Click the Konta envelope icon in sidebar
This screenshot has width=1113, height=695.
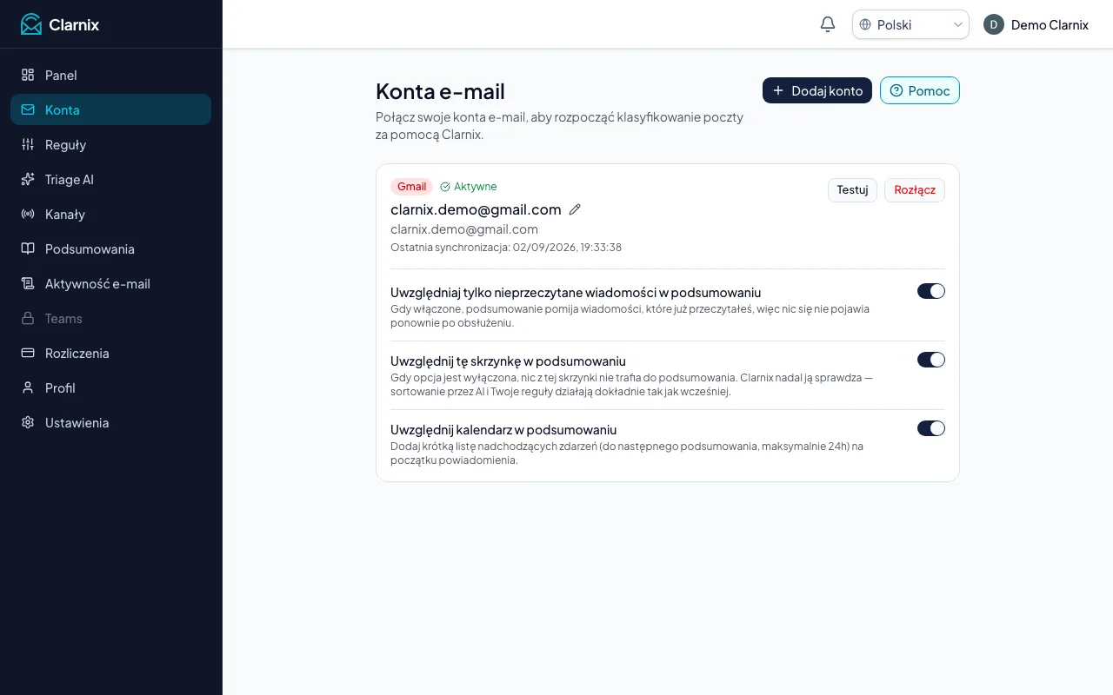(28, 109)
